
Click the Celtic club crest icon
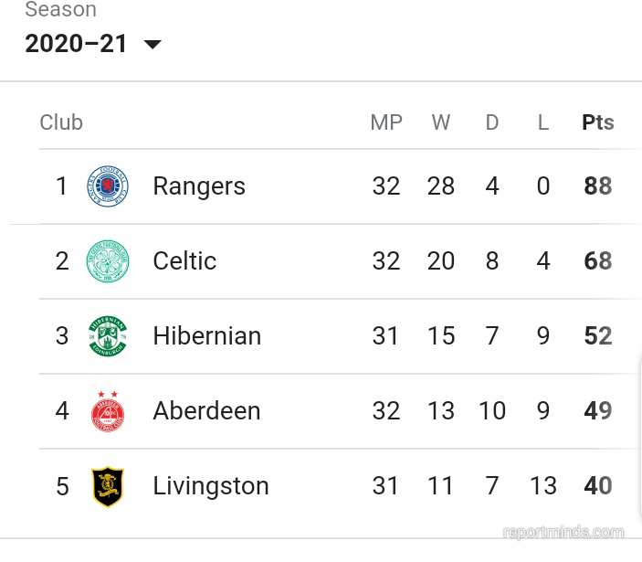pyautogui.click(x=108, y=261)
